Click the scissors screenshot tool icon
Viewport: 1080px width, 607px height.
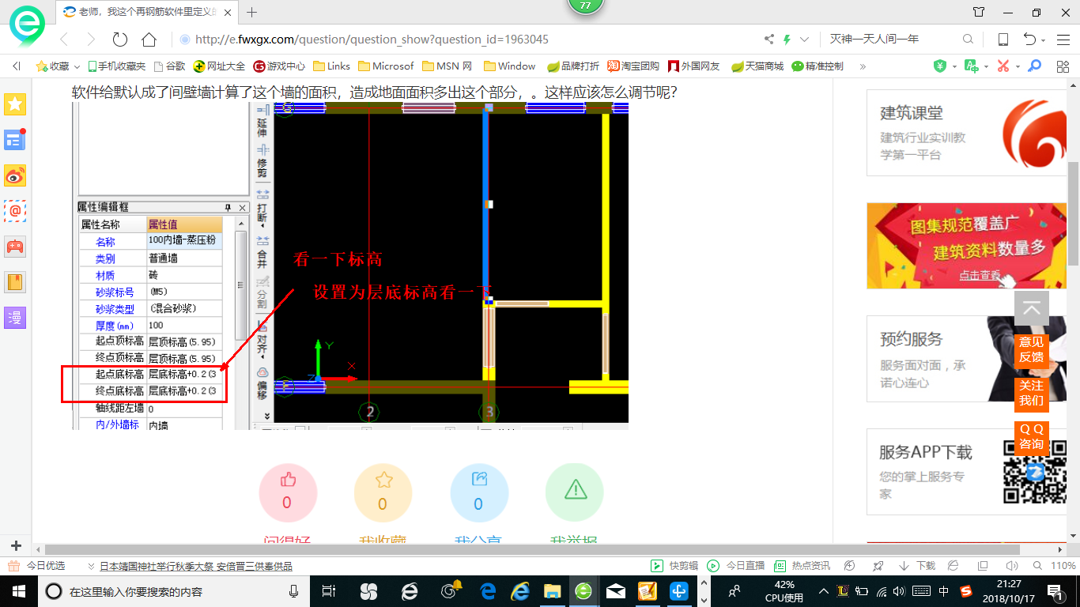pos(1003,66)
